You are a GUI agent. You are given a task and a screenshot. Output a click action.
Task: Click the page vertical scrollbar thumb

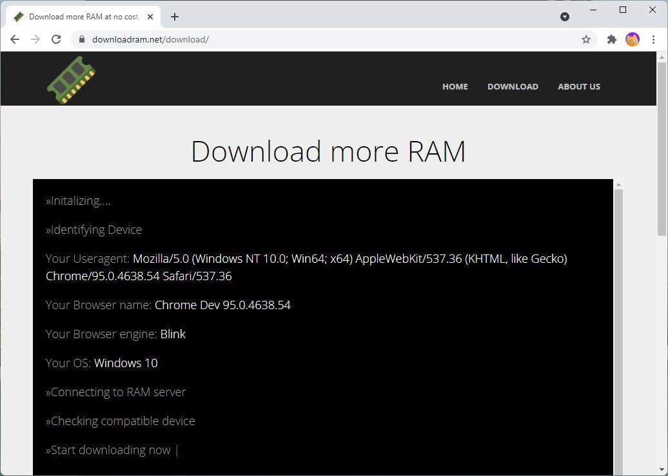click(x=662, y=149)
